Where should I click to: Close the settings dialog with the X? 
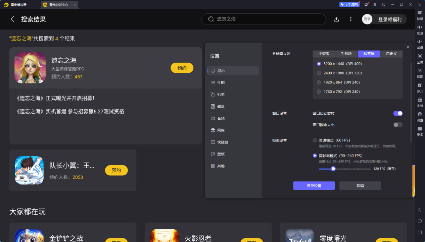(x=408, y=47)
